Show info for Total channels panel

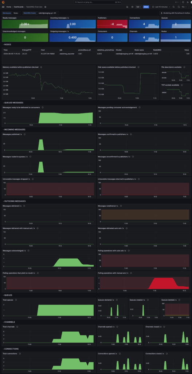17,327
